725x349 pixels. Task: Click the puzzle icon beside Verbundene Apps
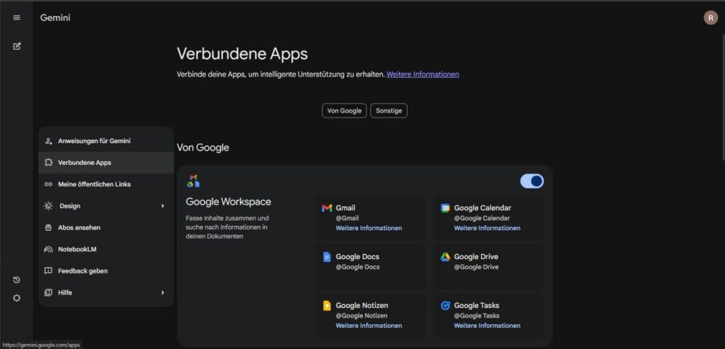click(49, 163)
